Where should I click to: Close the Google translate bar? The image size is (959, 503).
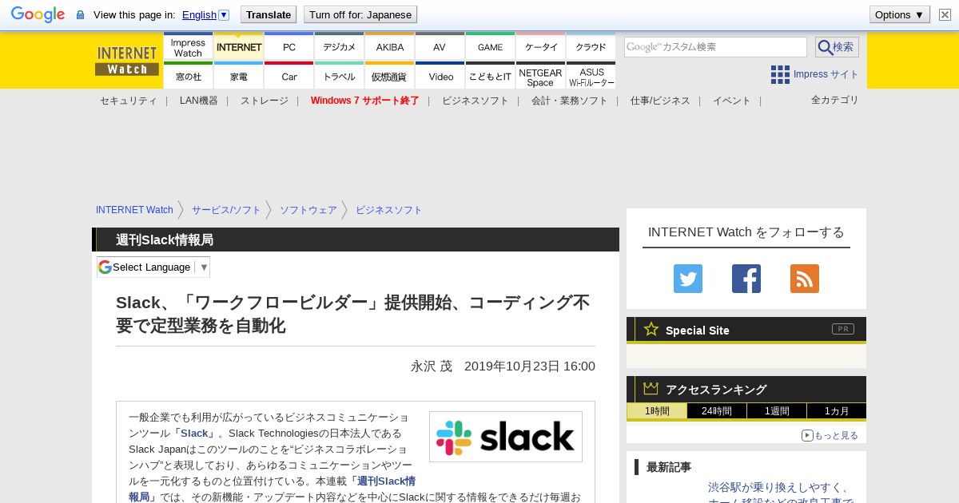pos(945,14)
